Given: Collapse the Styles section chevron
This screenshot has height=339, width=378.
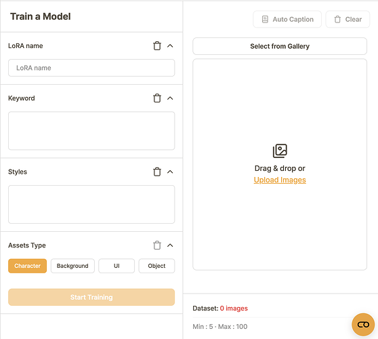Looking at the screenshot, I should pos(170,172).
